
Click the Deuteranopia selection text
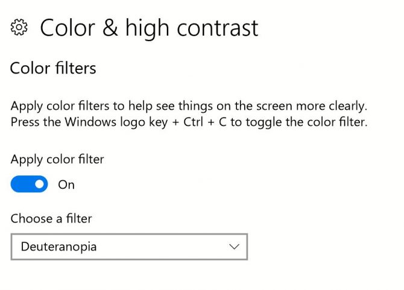pos(58,247)
